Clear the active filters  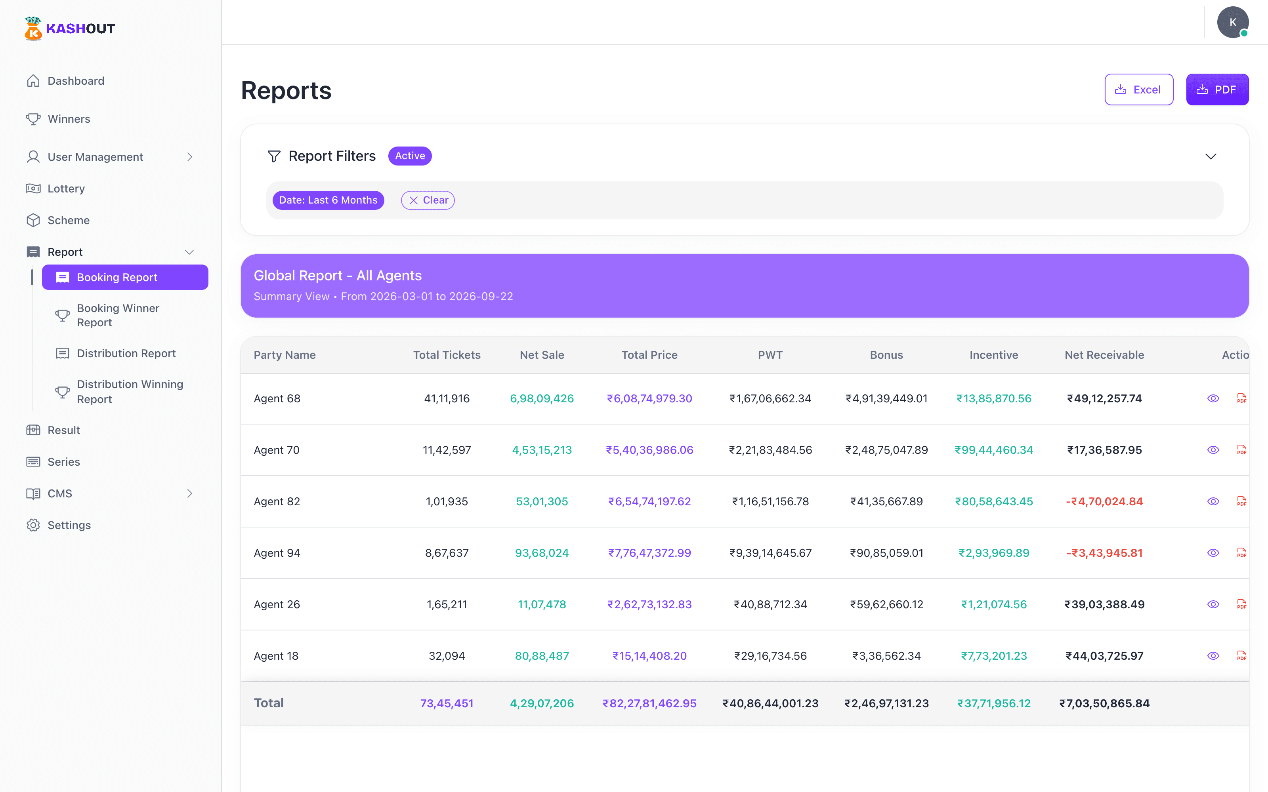(428, 200)
